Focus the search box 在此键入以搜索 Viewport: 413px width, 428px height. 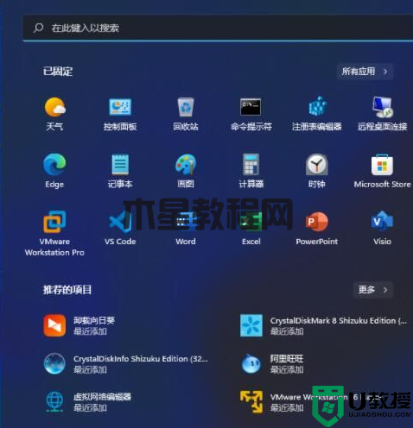[218, 28]
